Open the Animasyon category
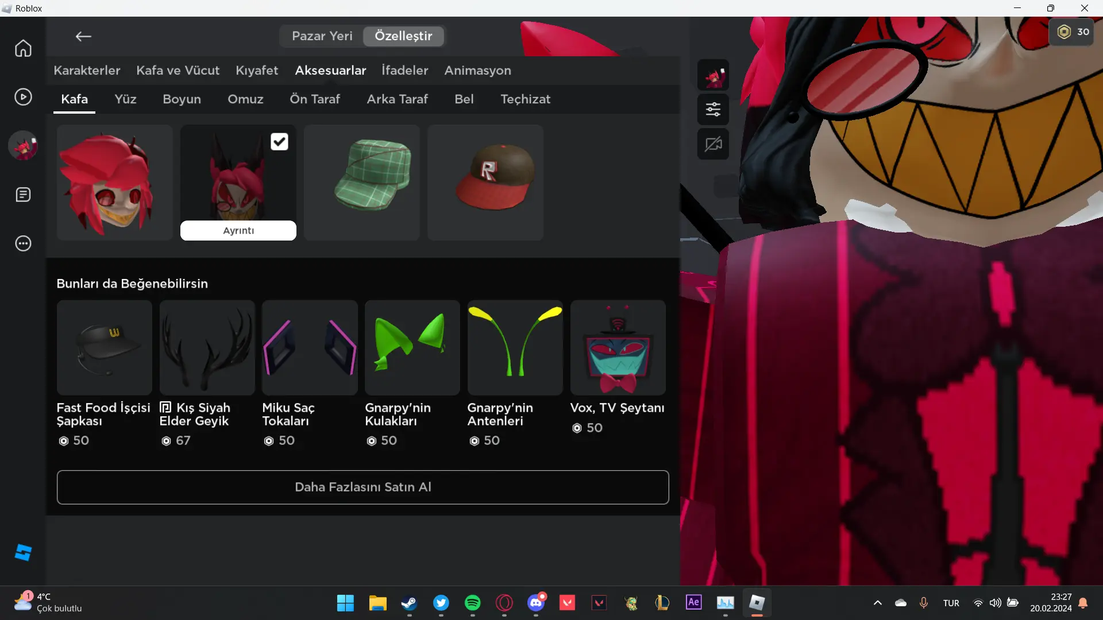Image resolution: width=1103 pixels, height=620 pixels. pos(477,70)
